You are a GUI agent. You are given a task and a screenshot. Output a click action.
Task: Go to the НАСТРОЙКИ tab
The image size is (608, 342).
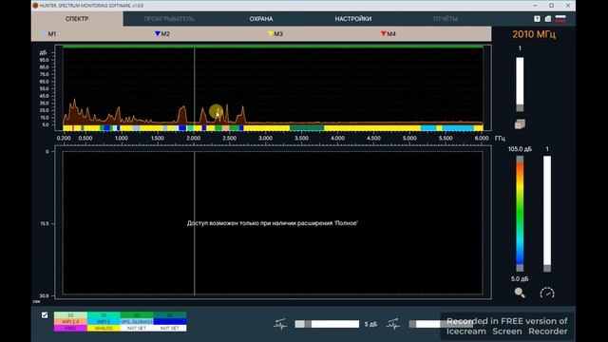pos(352,19)
